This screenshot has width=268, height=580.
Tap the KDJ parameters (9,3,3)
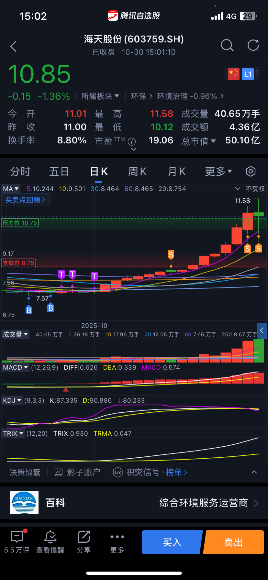coord(34,400)
